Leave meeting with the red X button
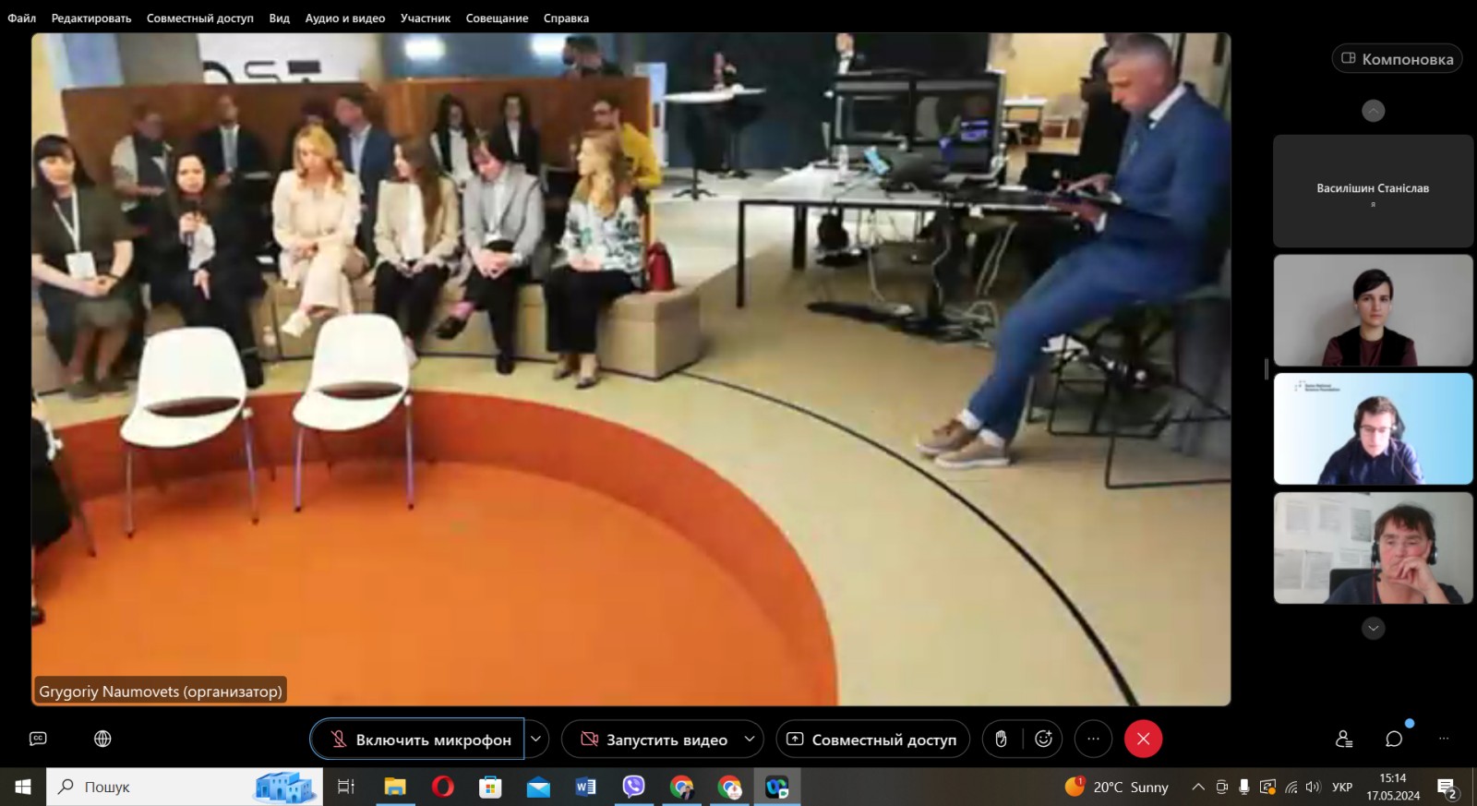The height and width of the screenshot is (806, 1477). pyautogui.click(x=1143, y=739)
